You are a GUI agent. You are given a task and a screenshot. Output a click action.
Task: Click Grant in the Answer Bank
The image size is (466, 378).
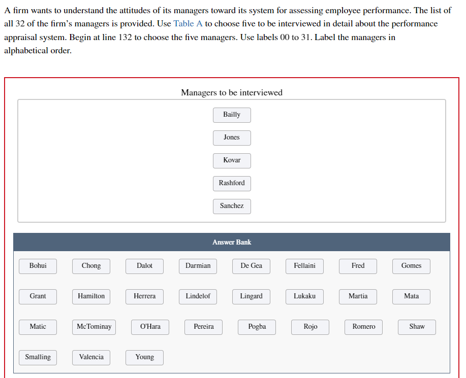click(38, 297)
